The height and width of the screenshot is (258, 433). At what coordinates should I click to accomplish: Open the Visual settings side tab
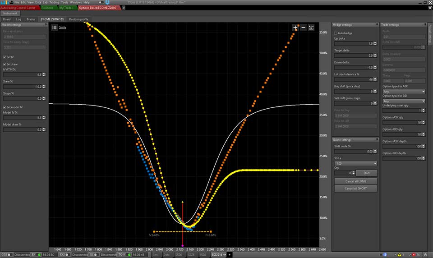point(430,35)
